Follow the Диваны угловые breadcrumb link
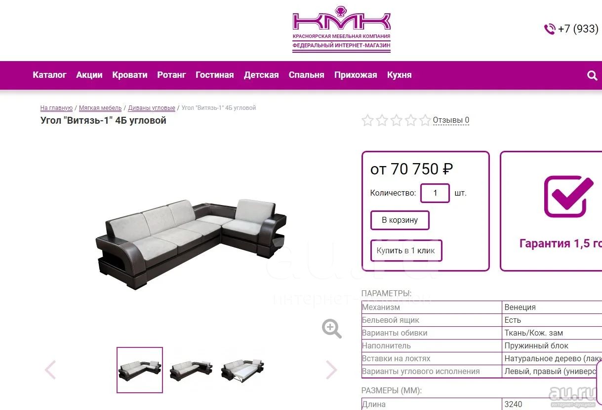The height and width of the screenshot is (410, 602). [152, 108]
